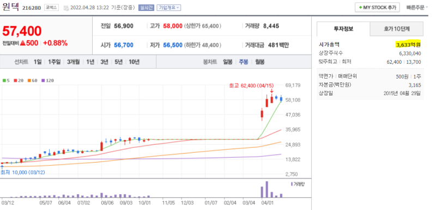Screen dimensions: 436x210
Task: Click the 상장주식수 6,330,040 value
Action: (x=410, y=53)
